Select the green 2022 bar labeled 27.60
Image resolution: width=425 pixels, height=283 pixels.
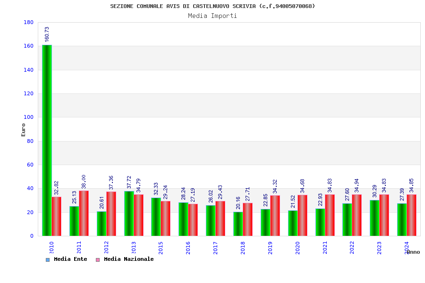pyautogui.click(x=347, y=220)
